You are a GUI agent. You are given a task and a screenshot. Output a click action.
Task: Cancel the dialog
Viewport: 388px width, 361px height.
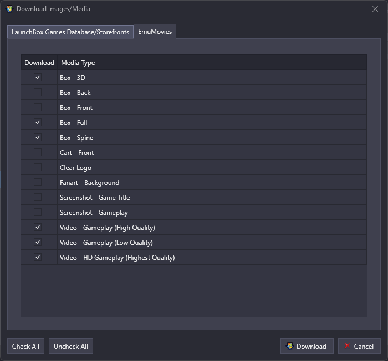[359, 346]
